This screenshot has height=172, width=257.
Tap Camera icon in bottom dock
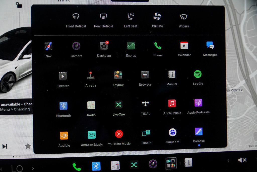153,164
